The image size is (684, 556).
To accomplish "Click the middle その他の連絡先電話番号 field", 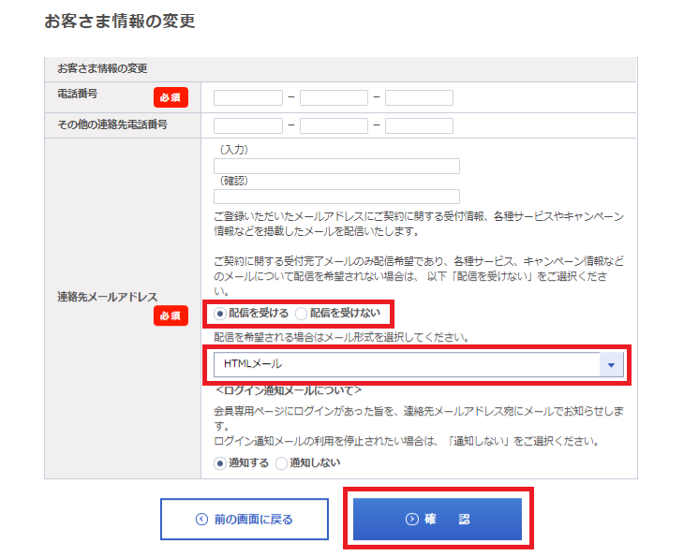I will coord(334,125).
